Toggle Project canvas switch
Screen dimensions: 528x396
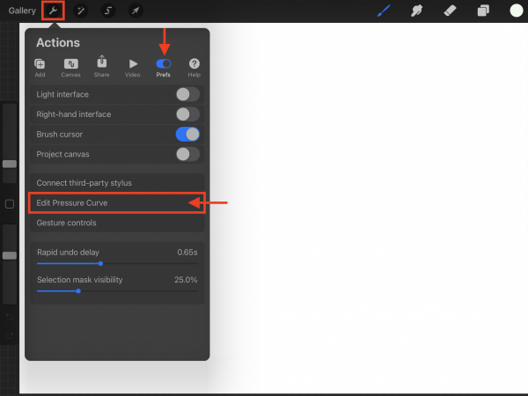pyautogui.click(x=188, y=154)
